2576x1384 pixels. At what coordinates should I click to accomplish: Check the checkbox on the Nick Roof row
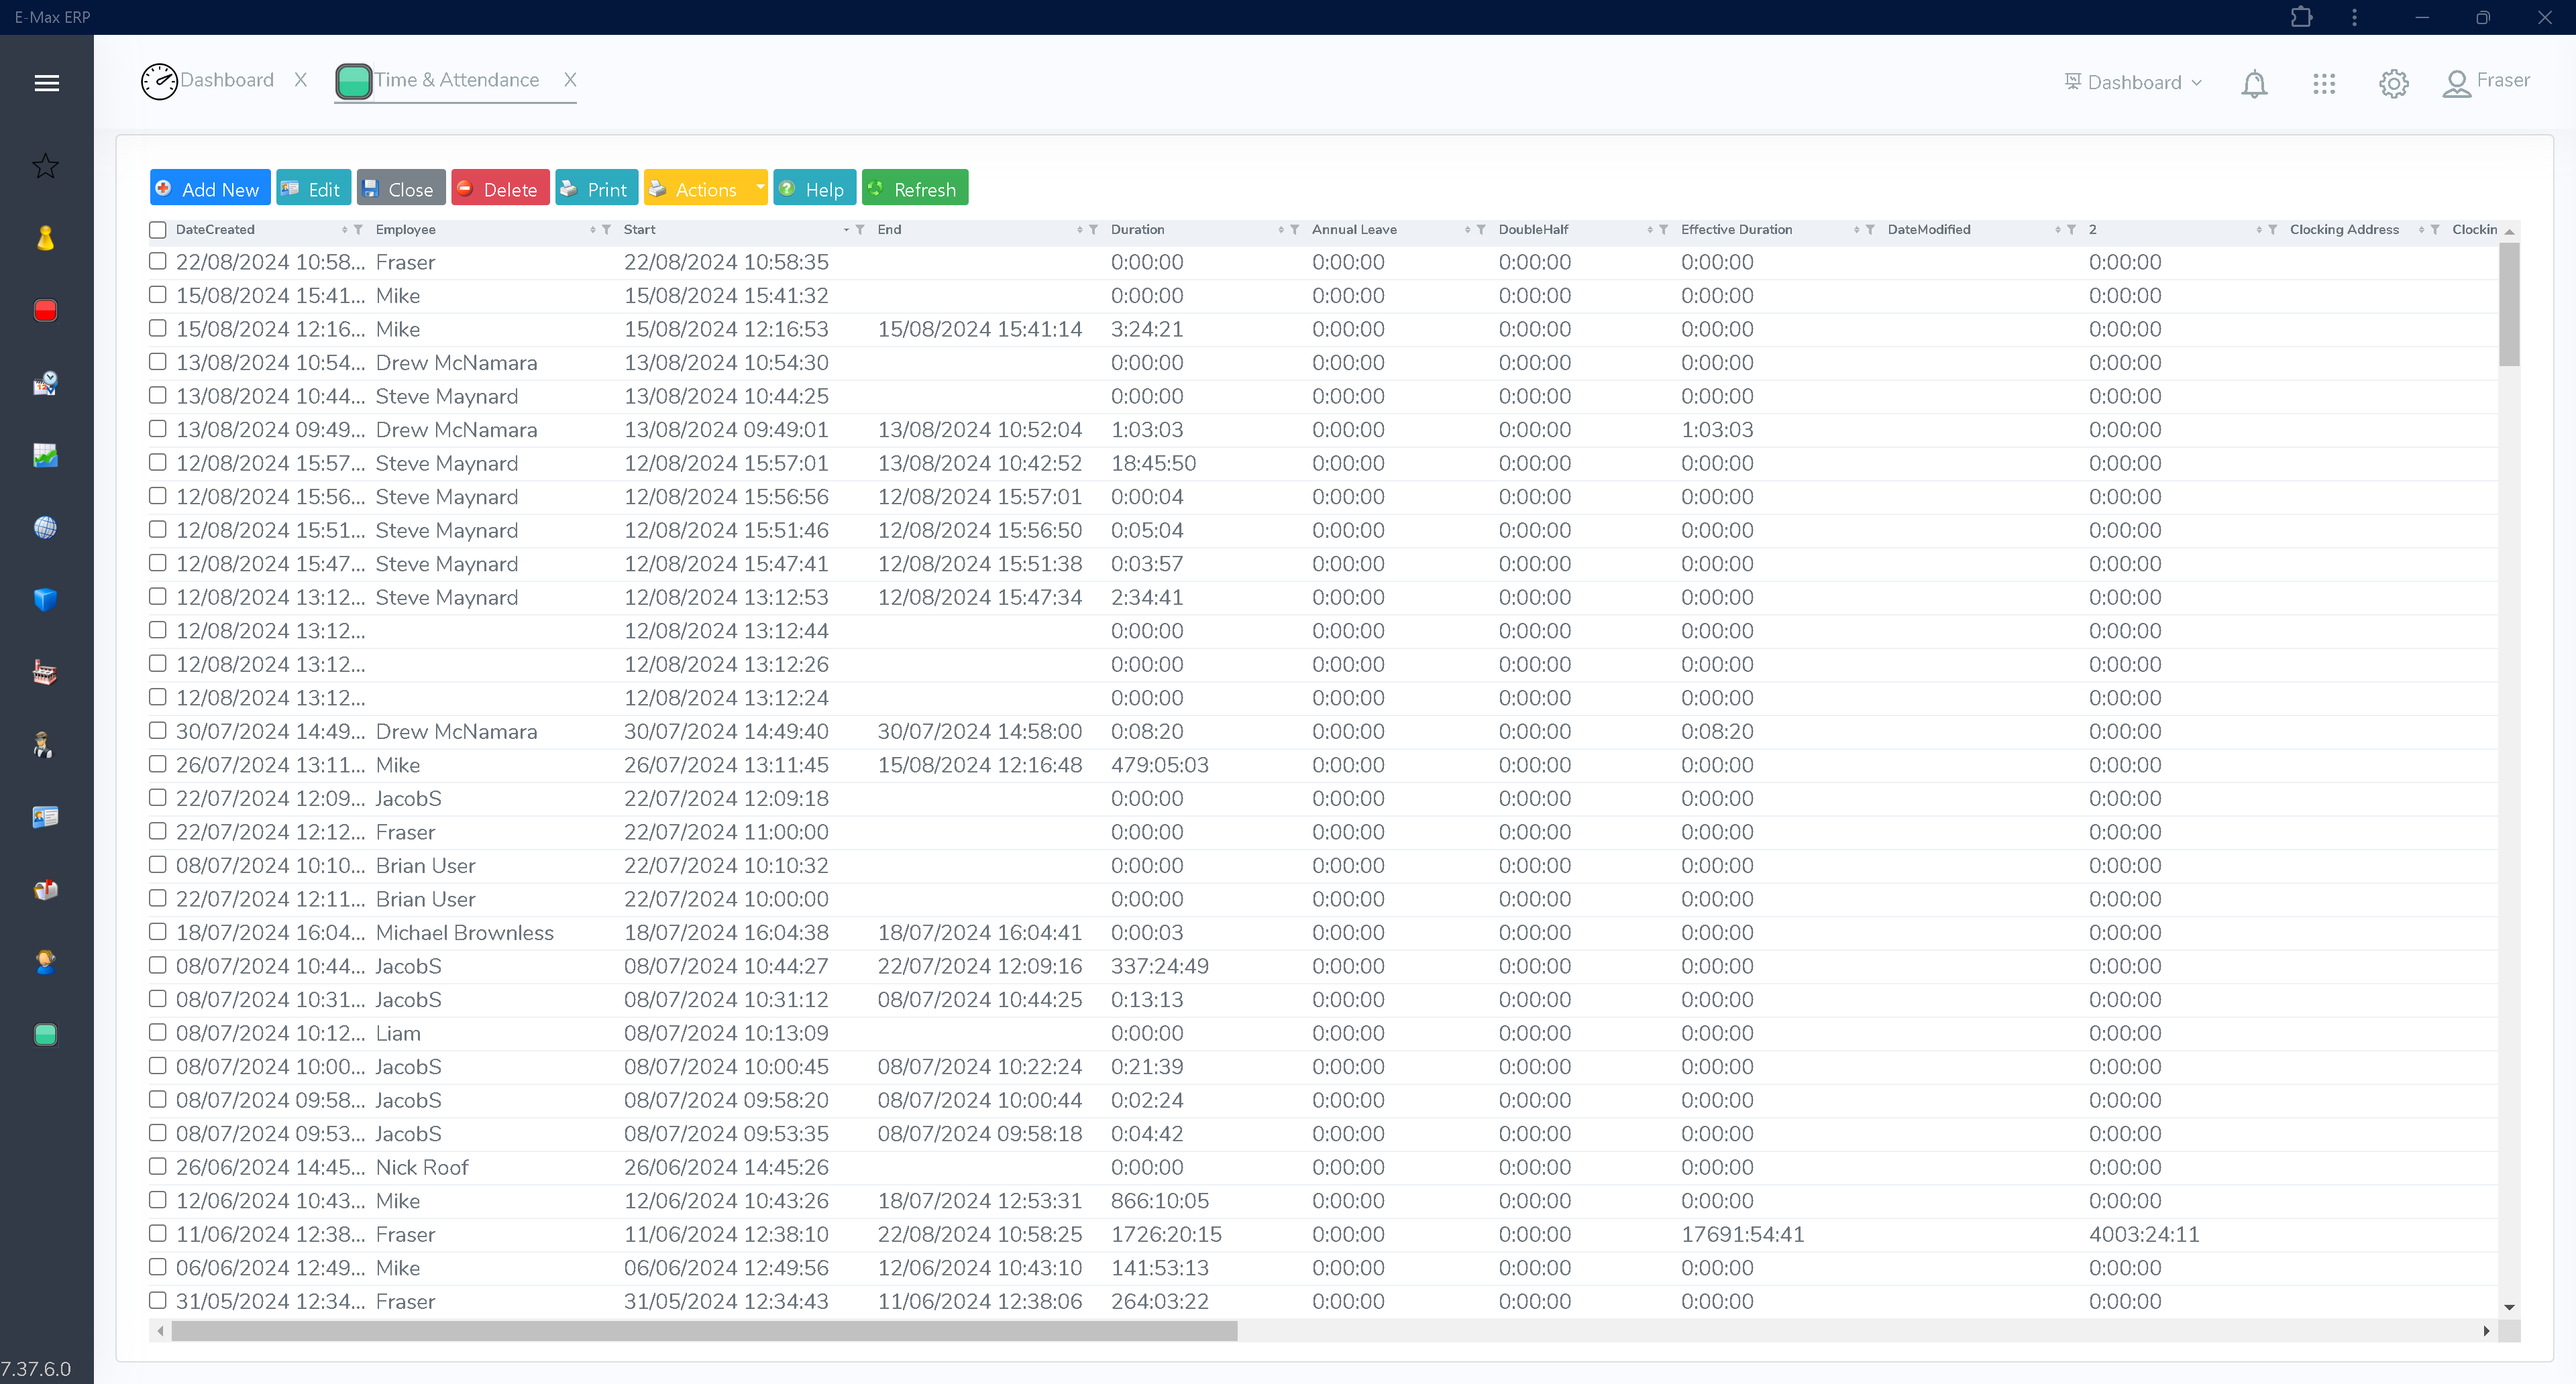[157, 1166]
